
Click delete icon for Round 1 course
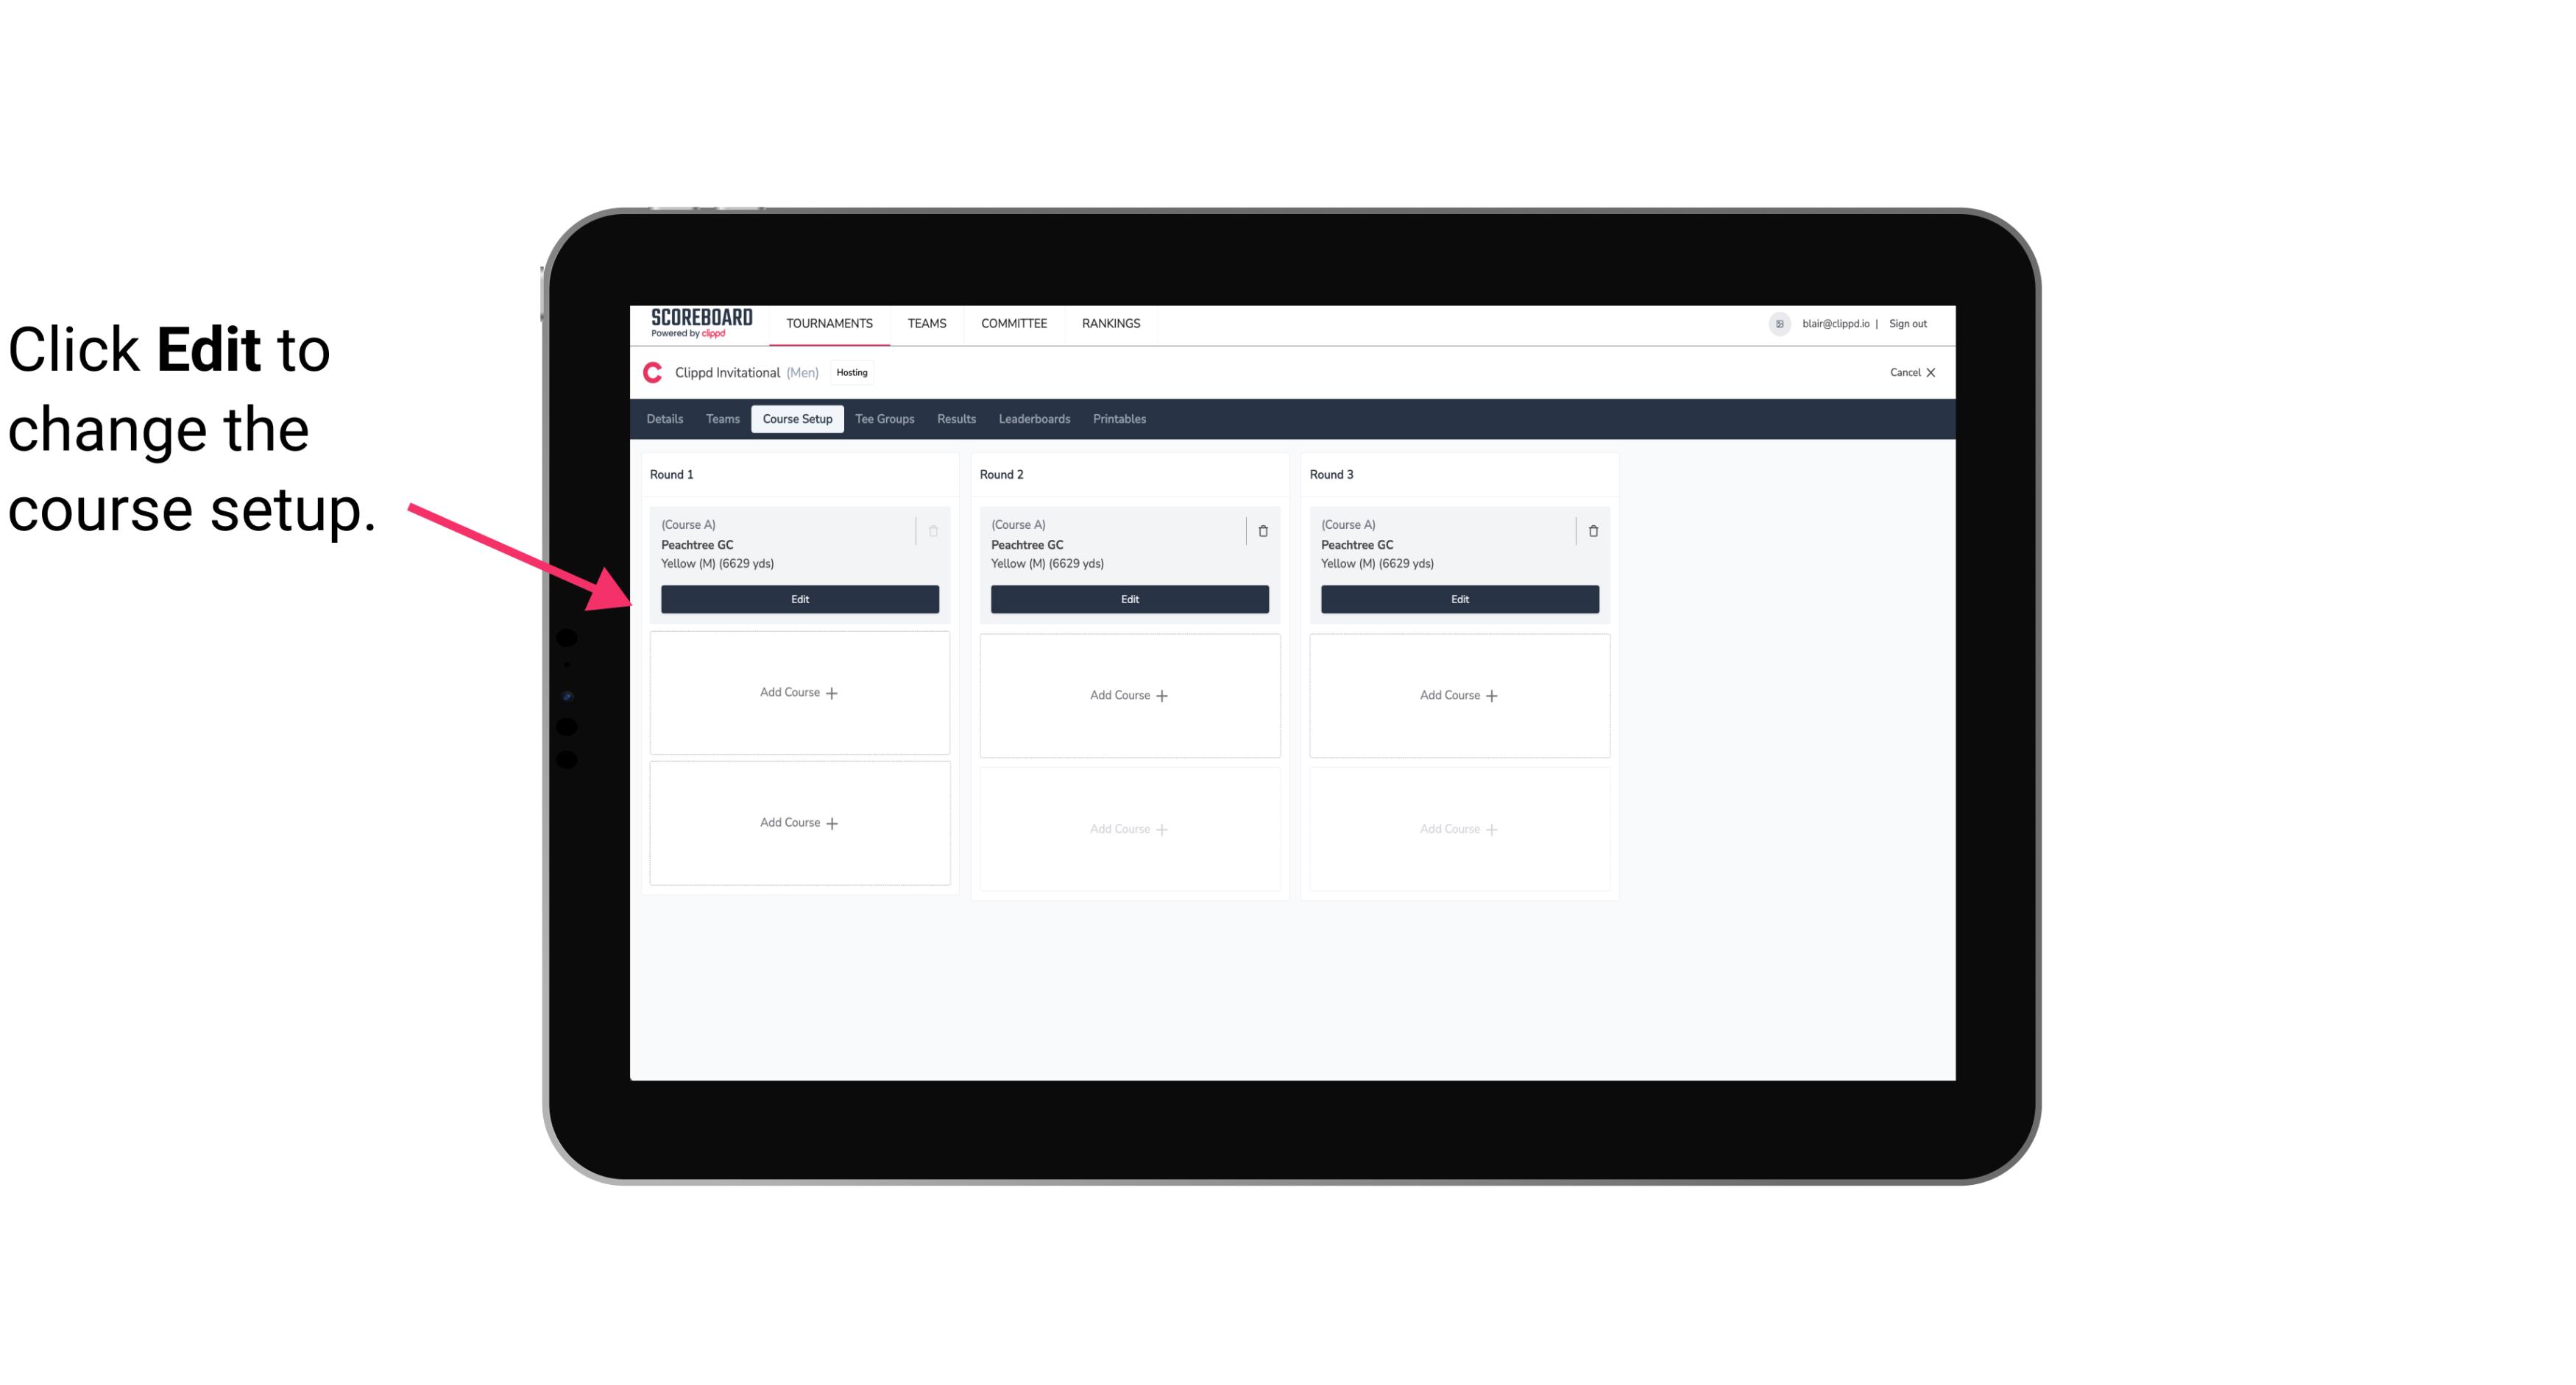coord(935,530)
